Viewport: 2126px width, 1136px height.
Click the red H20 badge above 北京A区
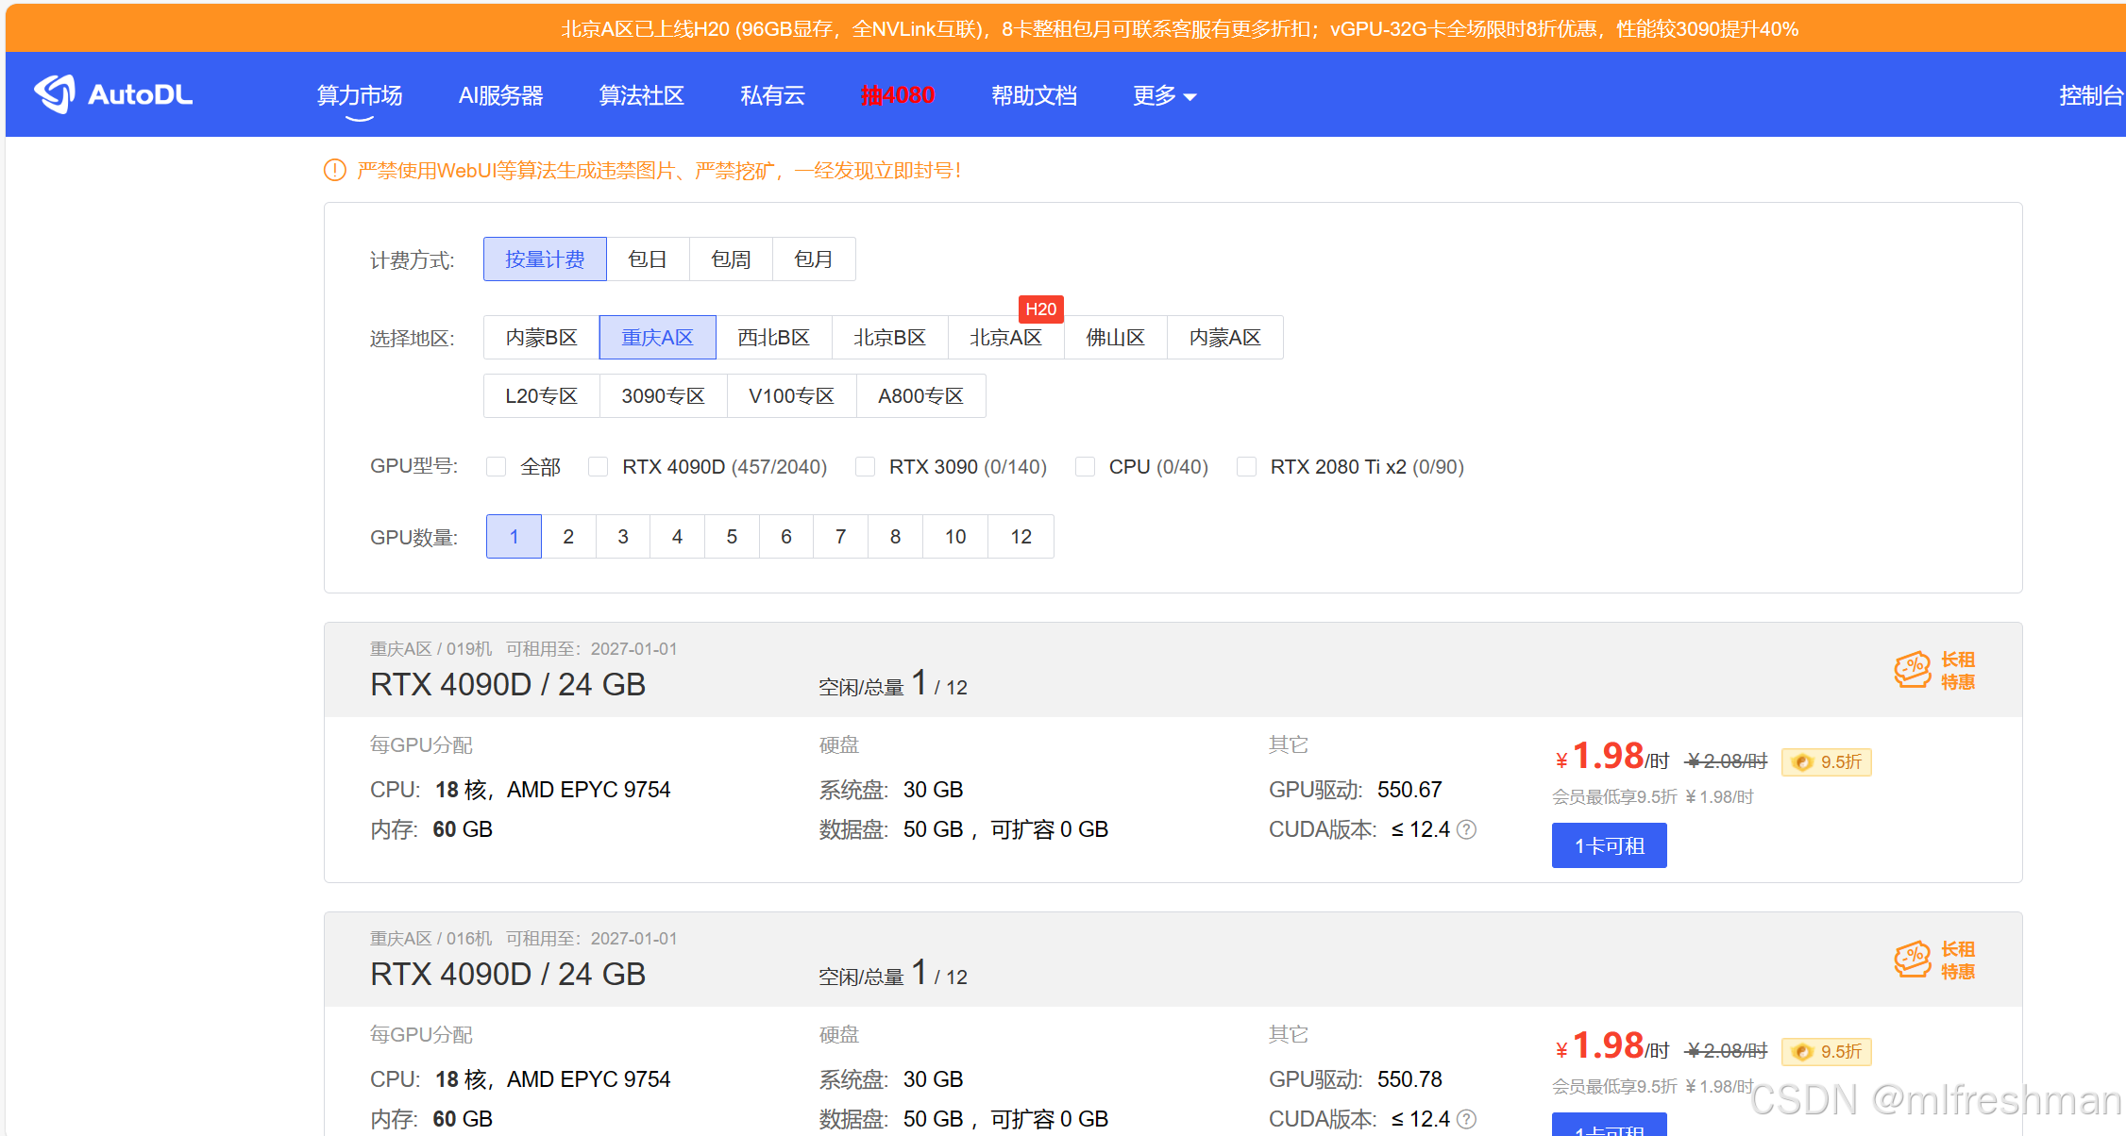(1040, 309)
